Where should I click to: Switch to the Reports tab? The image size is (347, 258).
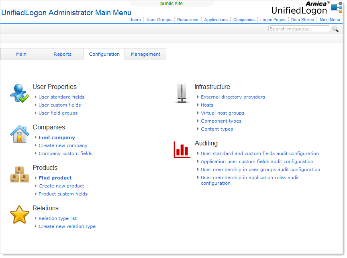pyautogui.click(x=63, y=54)
